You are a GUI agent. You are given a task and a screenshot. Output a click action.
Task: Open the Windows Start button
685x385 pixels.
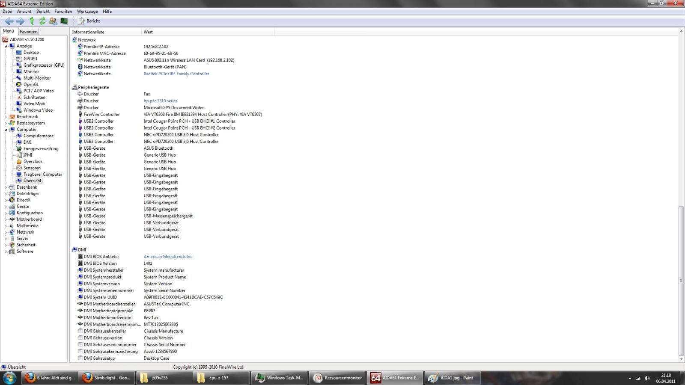tap(9, 378)
